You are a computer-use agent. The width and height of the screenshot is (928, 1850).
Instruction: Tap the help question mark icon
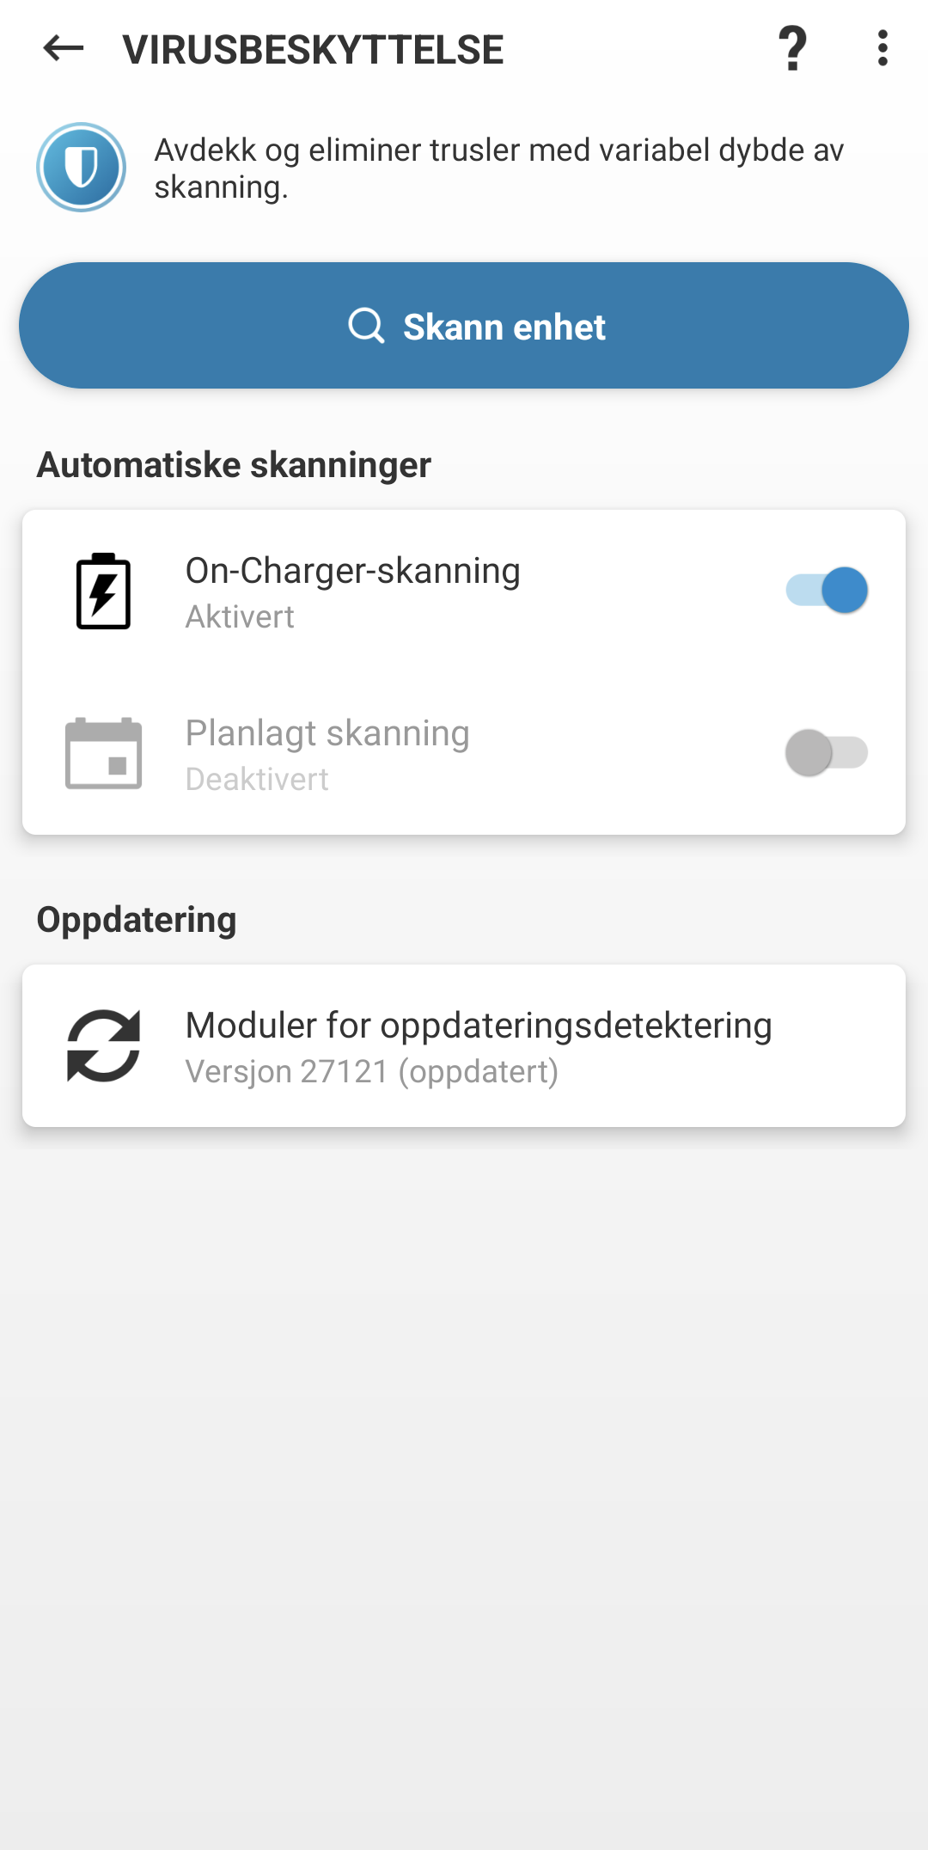point(791,49)
